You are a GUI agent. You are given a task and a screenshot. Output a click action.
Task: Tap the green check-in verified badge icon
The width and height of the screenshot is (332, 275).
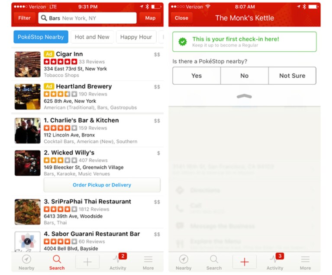[x=183, y=42]
